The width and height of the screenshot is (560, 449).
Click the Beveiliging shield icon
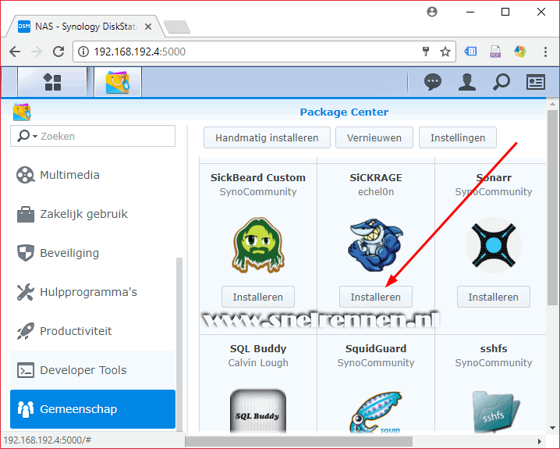26,253
